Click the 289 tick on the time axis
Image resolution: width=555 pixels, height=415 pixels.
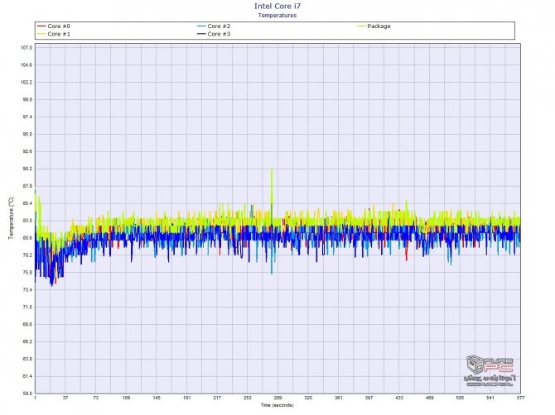coord(277,398)
